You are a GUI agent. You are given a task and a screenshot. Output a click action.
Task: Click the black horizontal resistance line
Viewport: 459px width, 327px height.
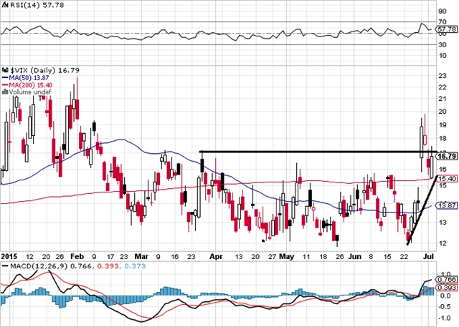point(316,151)
